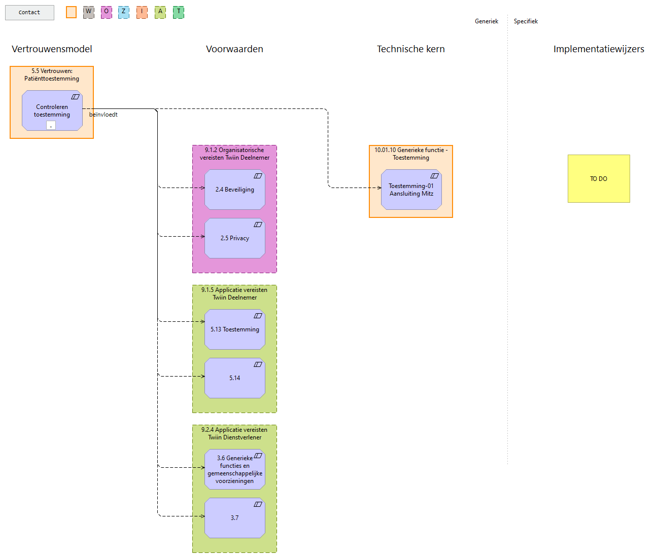656x558 pixels.
Task: Select the 5.13 Toestemming node
Action: [235, 329]
